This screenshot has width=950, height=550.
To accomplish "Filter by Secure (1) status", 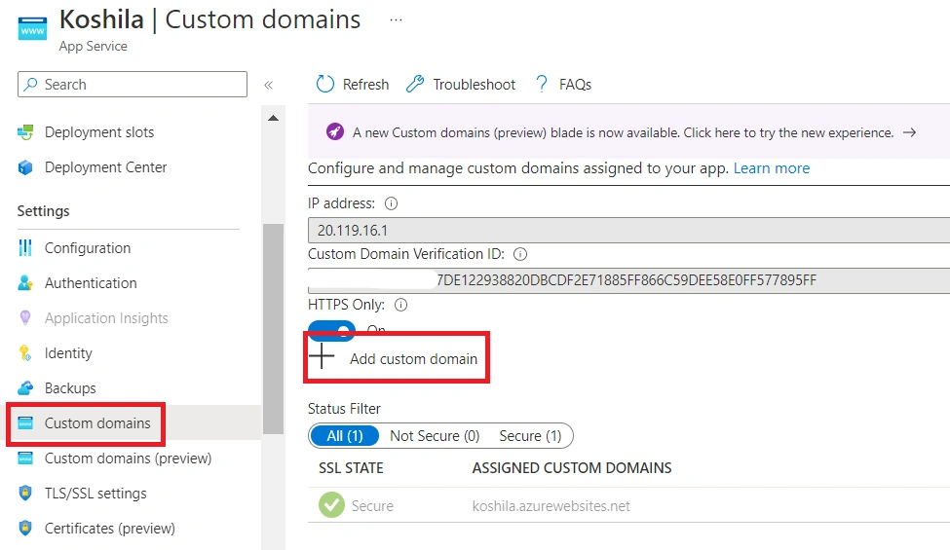I will pos(530,436).
